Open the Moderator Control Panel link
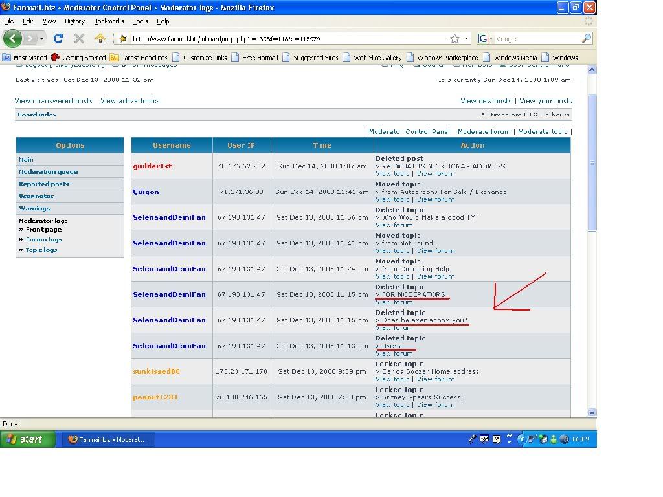 (409, 132)
